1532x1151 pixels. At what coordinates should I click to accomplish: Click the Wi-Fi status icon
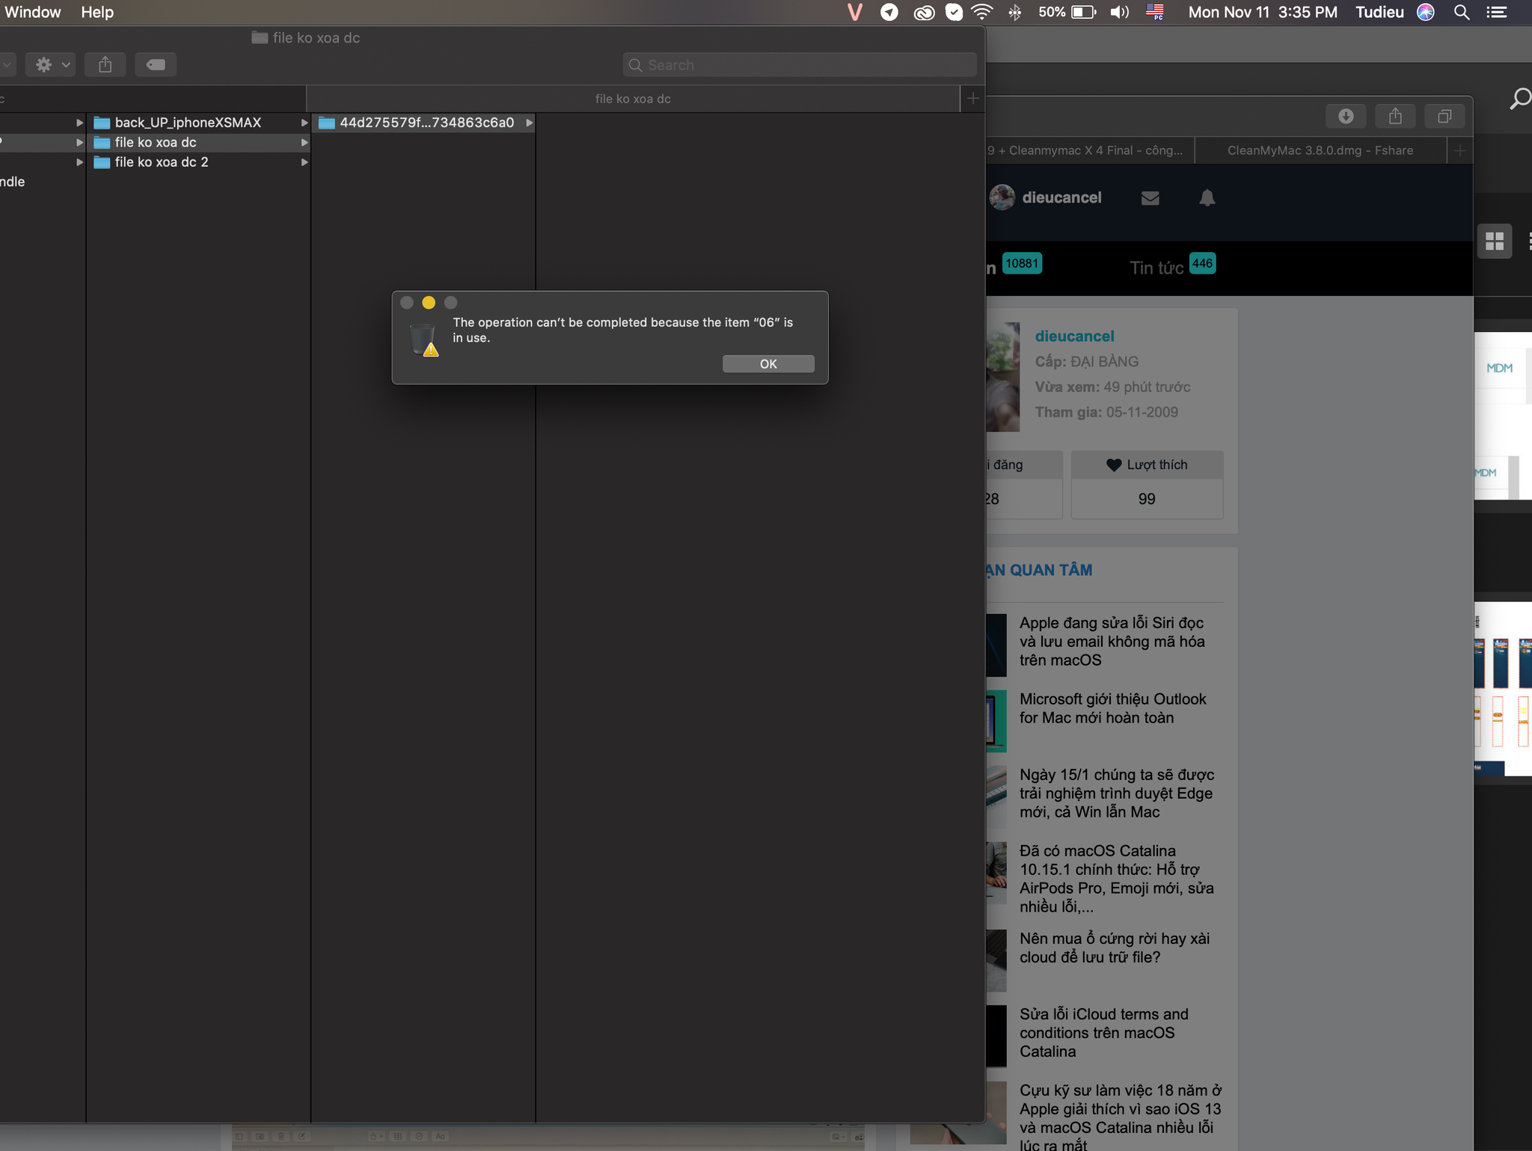tap(982, 12)
